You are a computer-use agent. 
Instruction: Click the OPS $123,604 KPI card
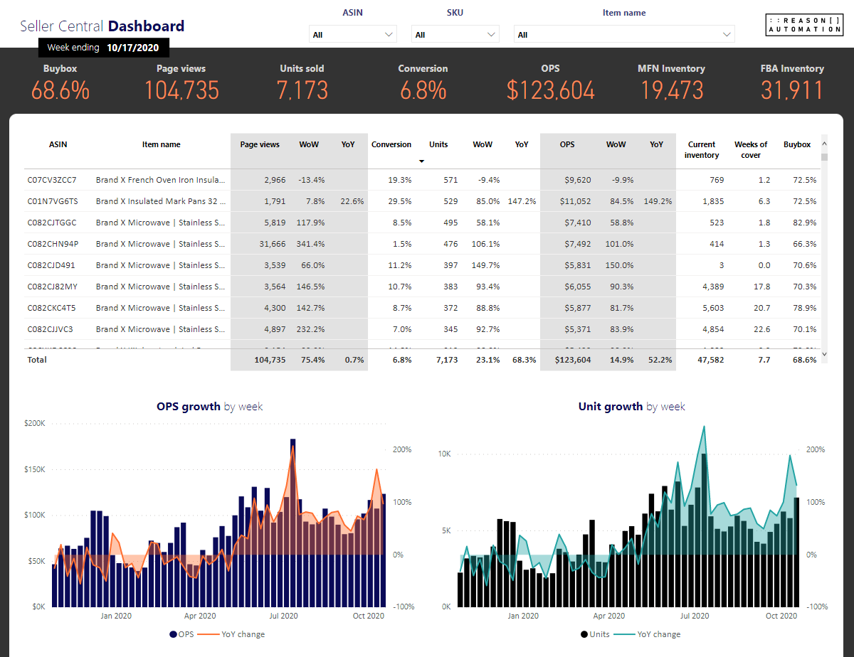(x=551, y=82)
